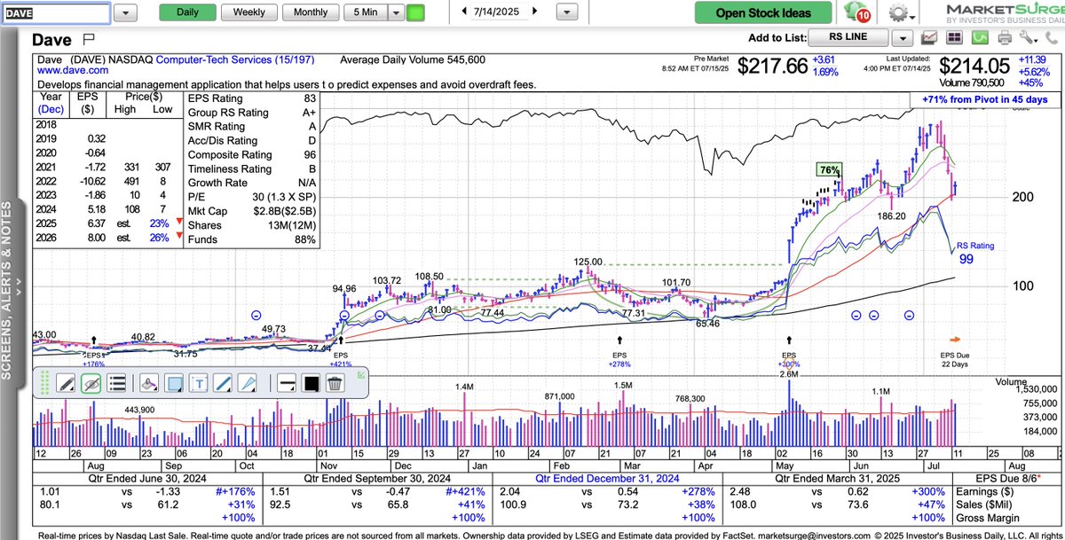Switch to the Monthly chart tab
The image size is (1065, 540).
click(310, 12)
